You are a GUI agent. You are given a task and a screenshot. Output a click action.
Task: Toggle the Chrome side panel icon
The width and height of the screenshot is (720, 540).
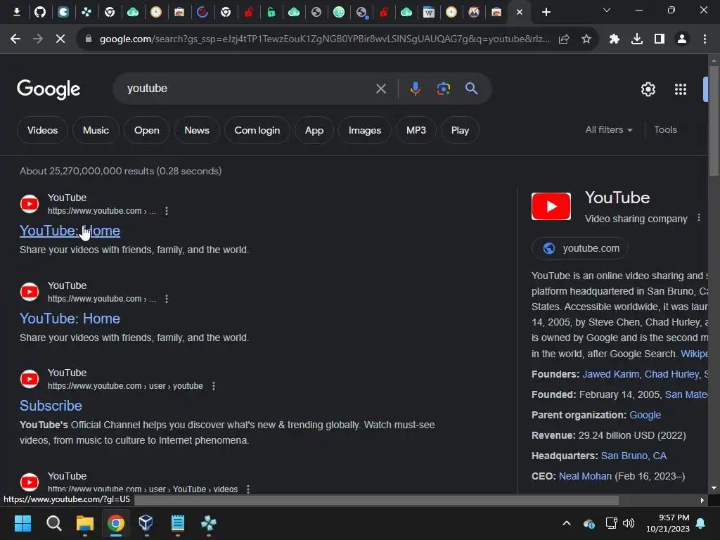[659, 39]
